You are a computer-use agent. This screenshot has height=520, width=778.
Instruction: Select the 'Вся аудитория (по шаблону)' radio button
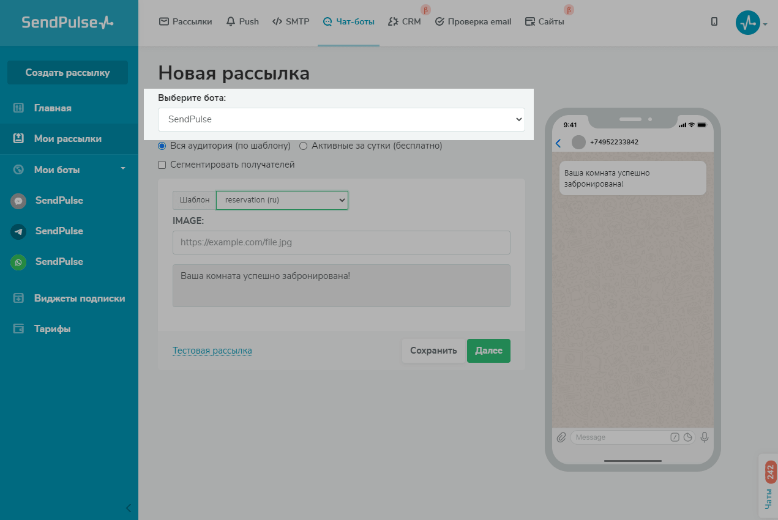(162, 146)
